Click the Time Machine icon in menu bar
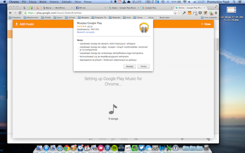The image size is (245, 153). [x=163, y=2]
